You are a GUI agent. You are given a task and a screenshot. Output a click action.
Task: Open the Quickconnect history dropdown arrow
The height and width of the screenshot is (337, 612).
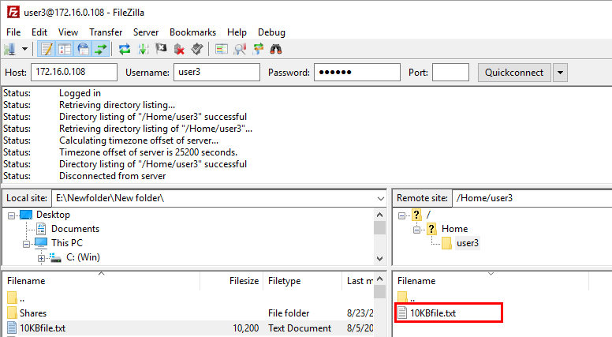tap(560, 73)
